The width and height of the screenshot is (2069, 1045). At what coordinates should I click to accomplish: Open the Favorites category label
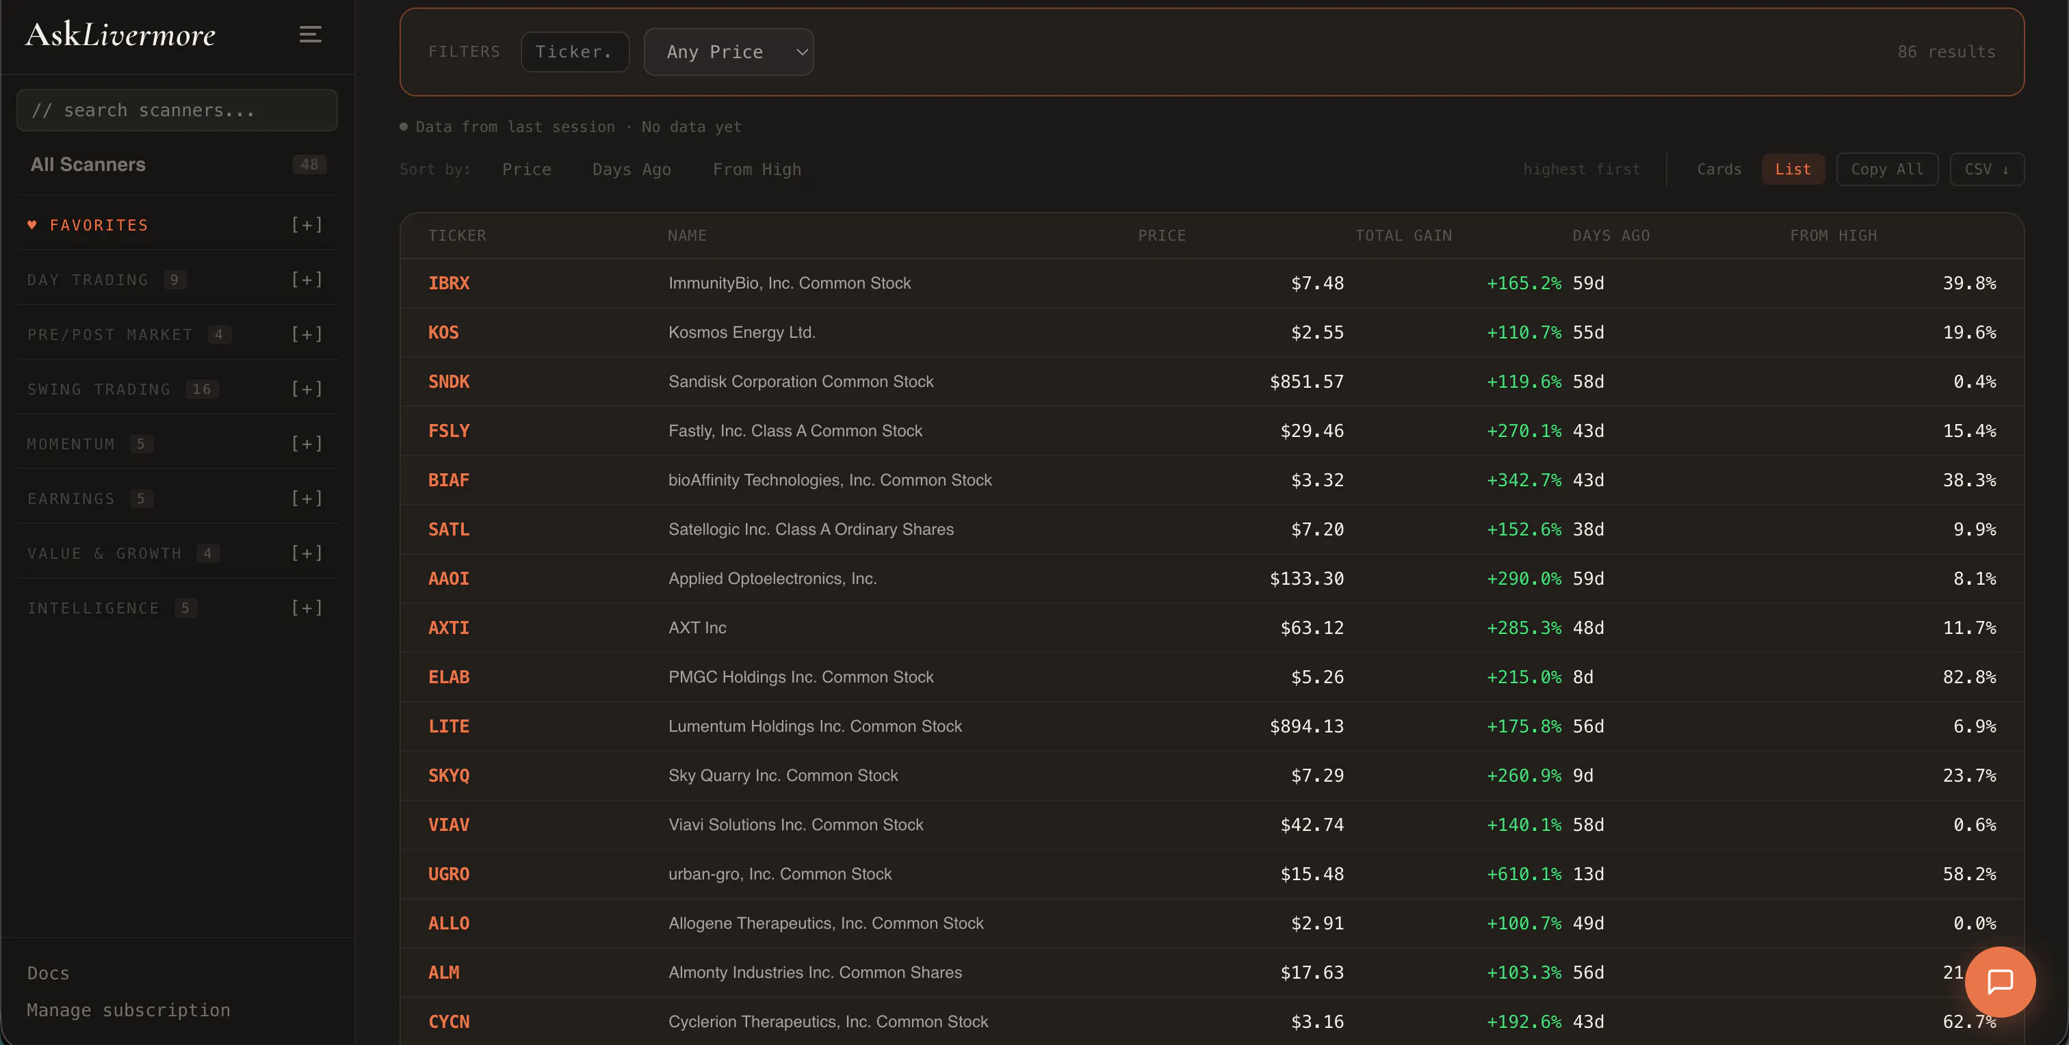[x=99, y=225]
